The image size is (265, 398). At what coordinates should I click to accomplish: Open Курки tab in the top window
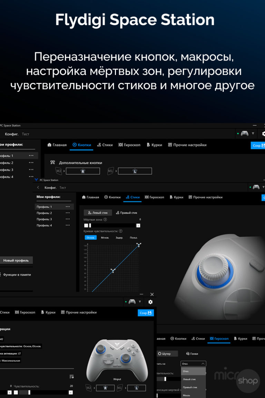[x=154, y=145]
